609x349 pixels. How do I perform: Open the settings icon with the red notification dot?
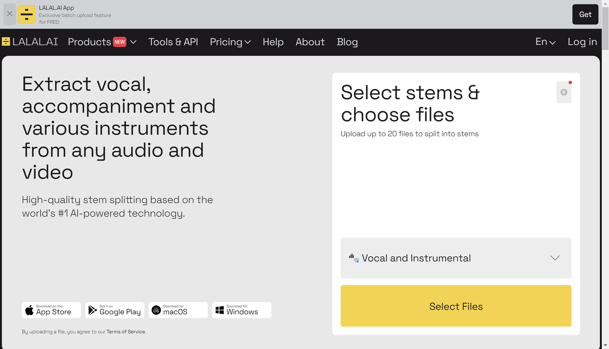pyautogui.click(x=564, y=92)
